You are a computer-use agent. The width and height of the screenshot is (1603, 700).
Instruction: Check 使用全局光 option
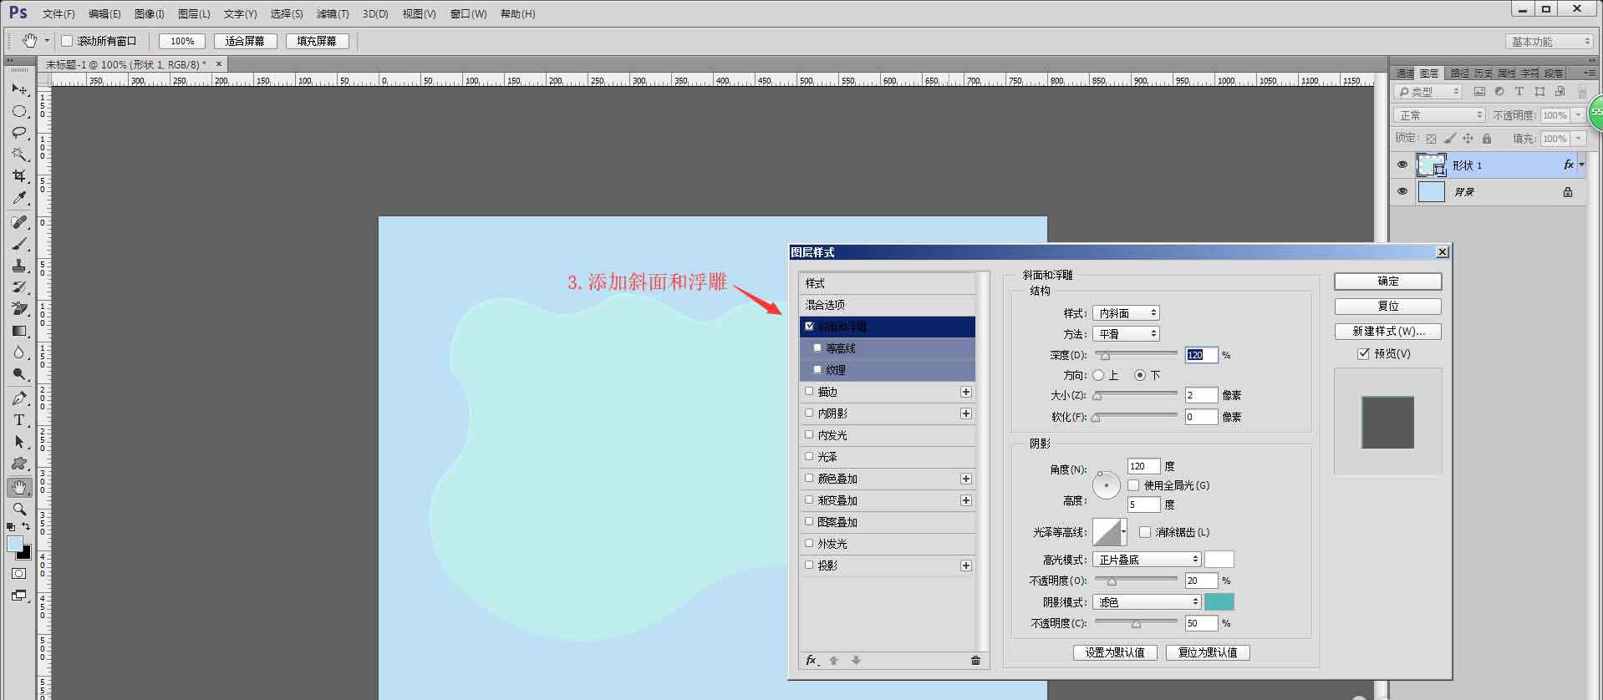click(1133, 485)
